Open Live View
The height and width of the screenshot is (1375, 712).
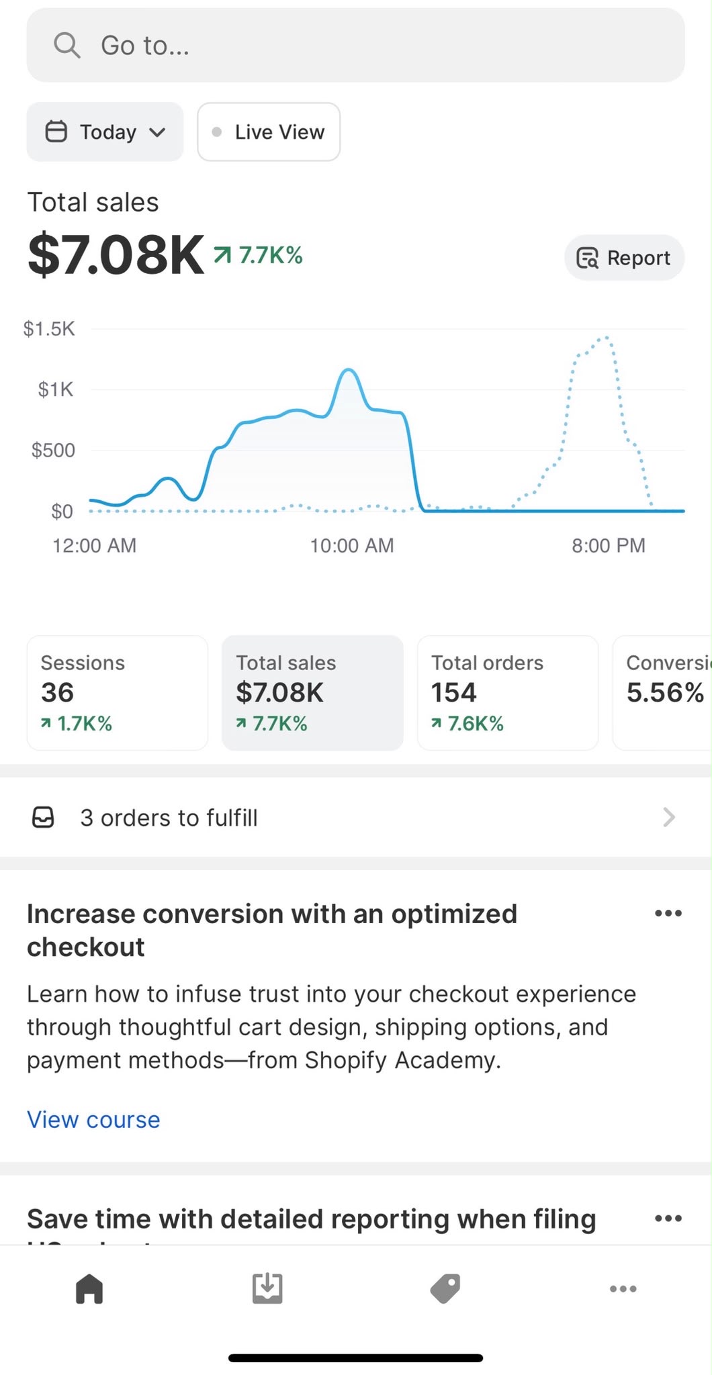269,132
